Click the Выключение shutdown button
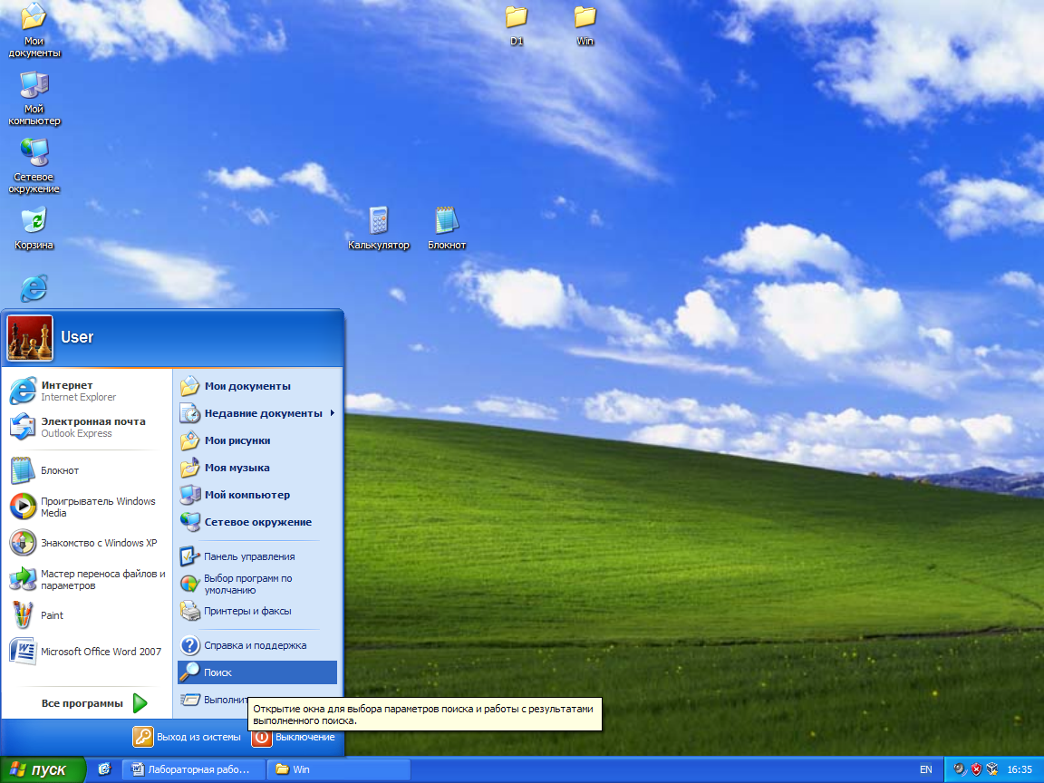Screen dimensions: 1044x783 coord(294,737)
